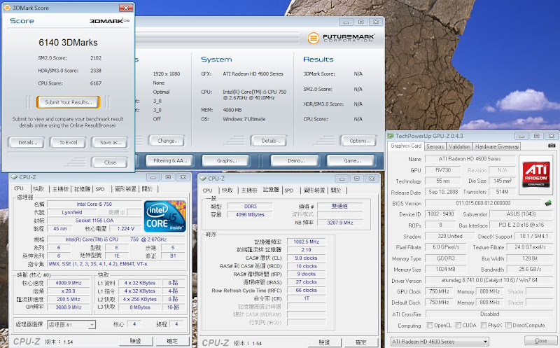Screen dimensions: 560x348
Task: Click the GPU name field ATI Radeon HD 4600 Series
Action: (470, 159)
